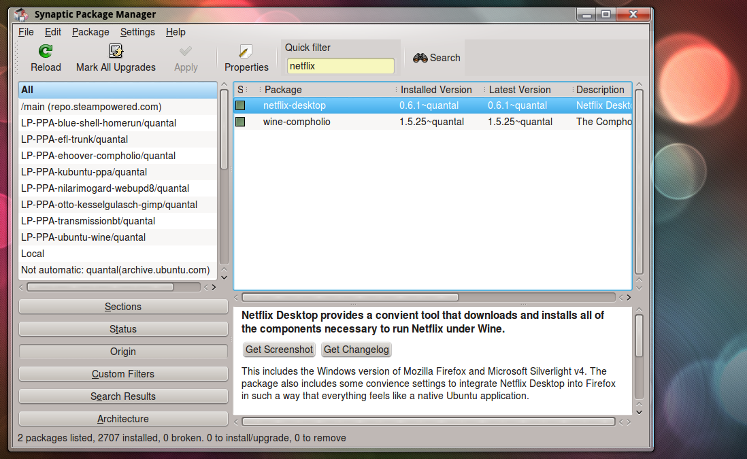This screenshot has height=459, width=747.
Task: Click the Search Results button
Action: [x=123, y=396]
